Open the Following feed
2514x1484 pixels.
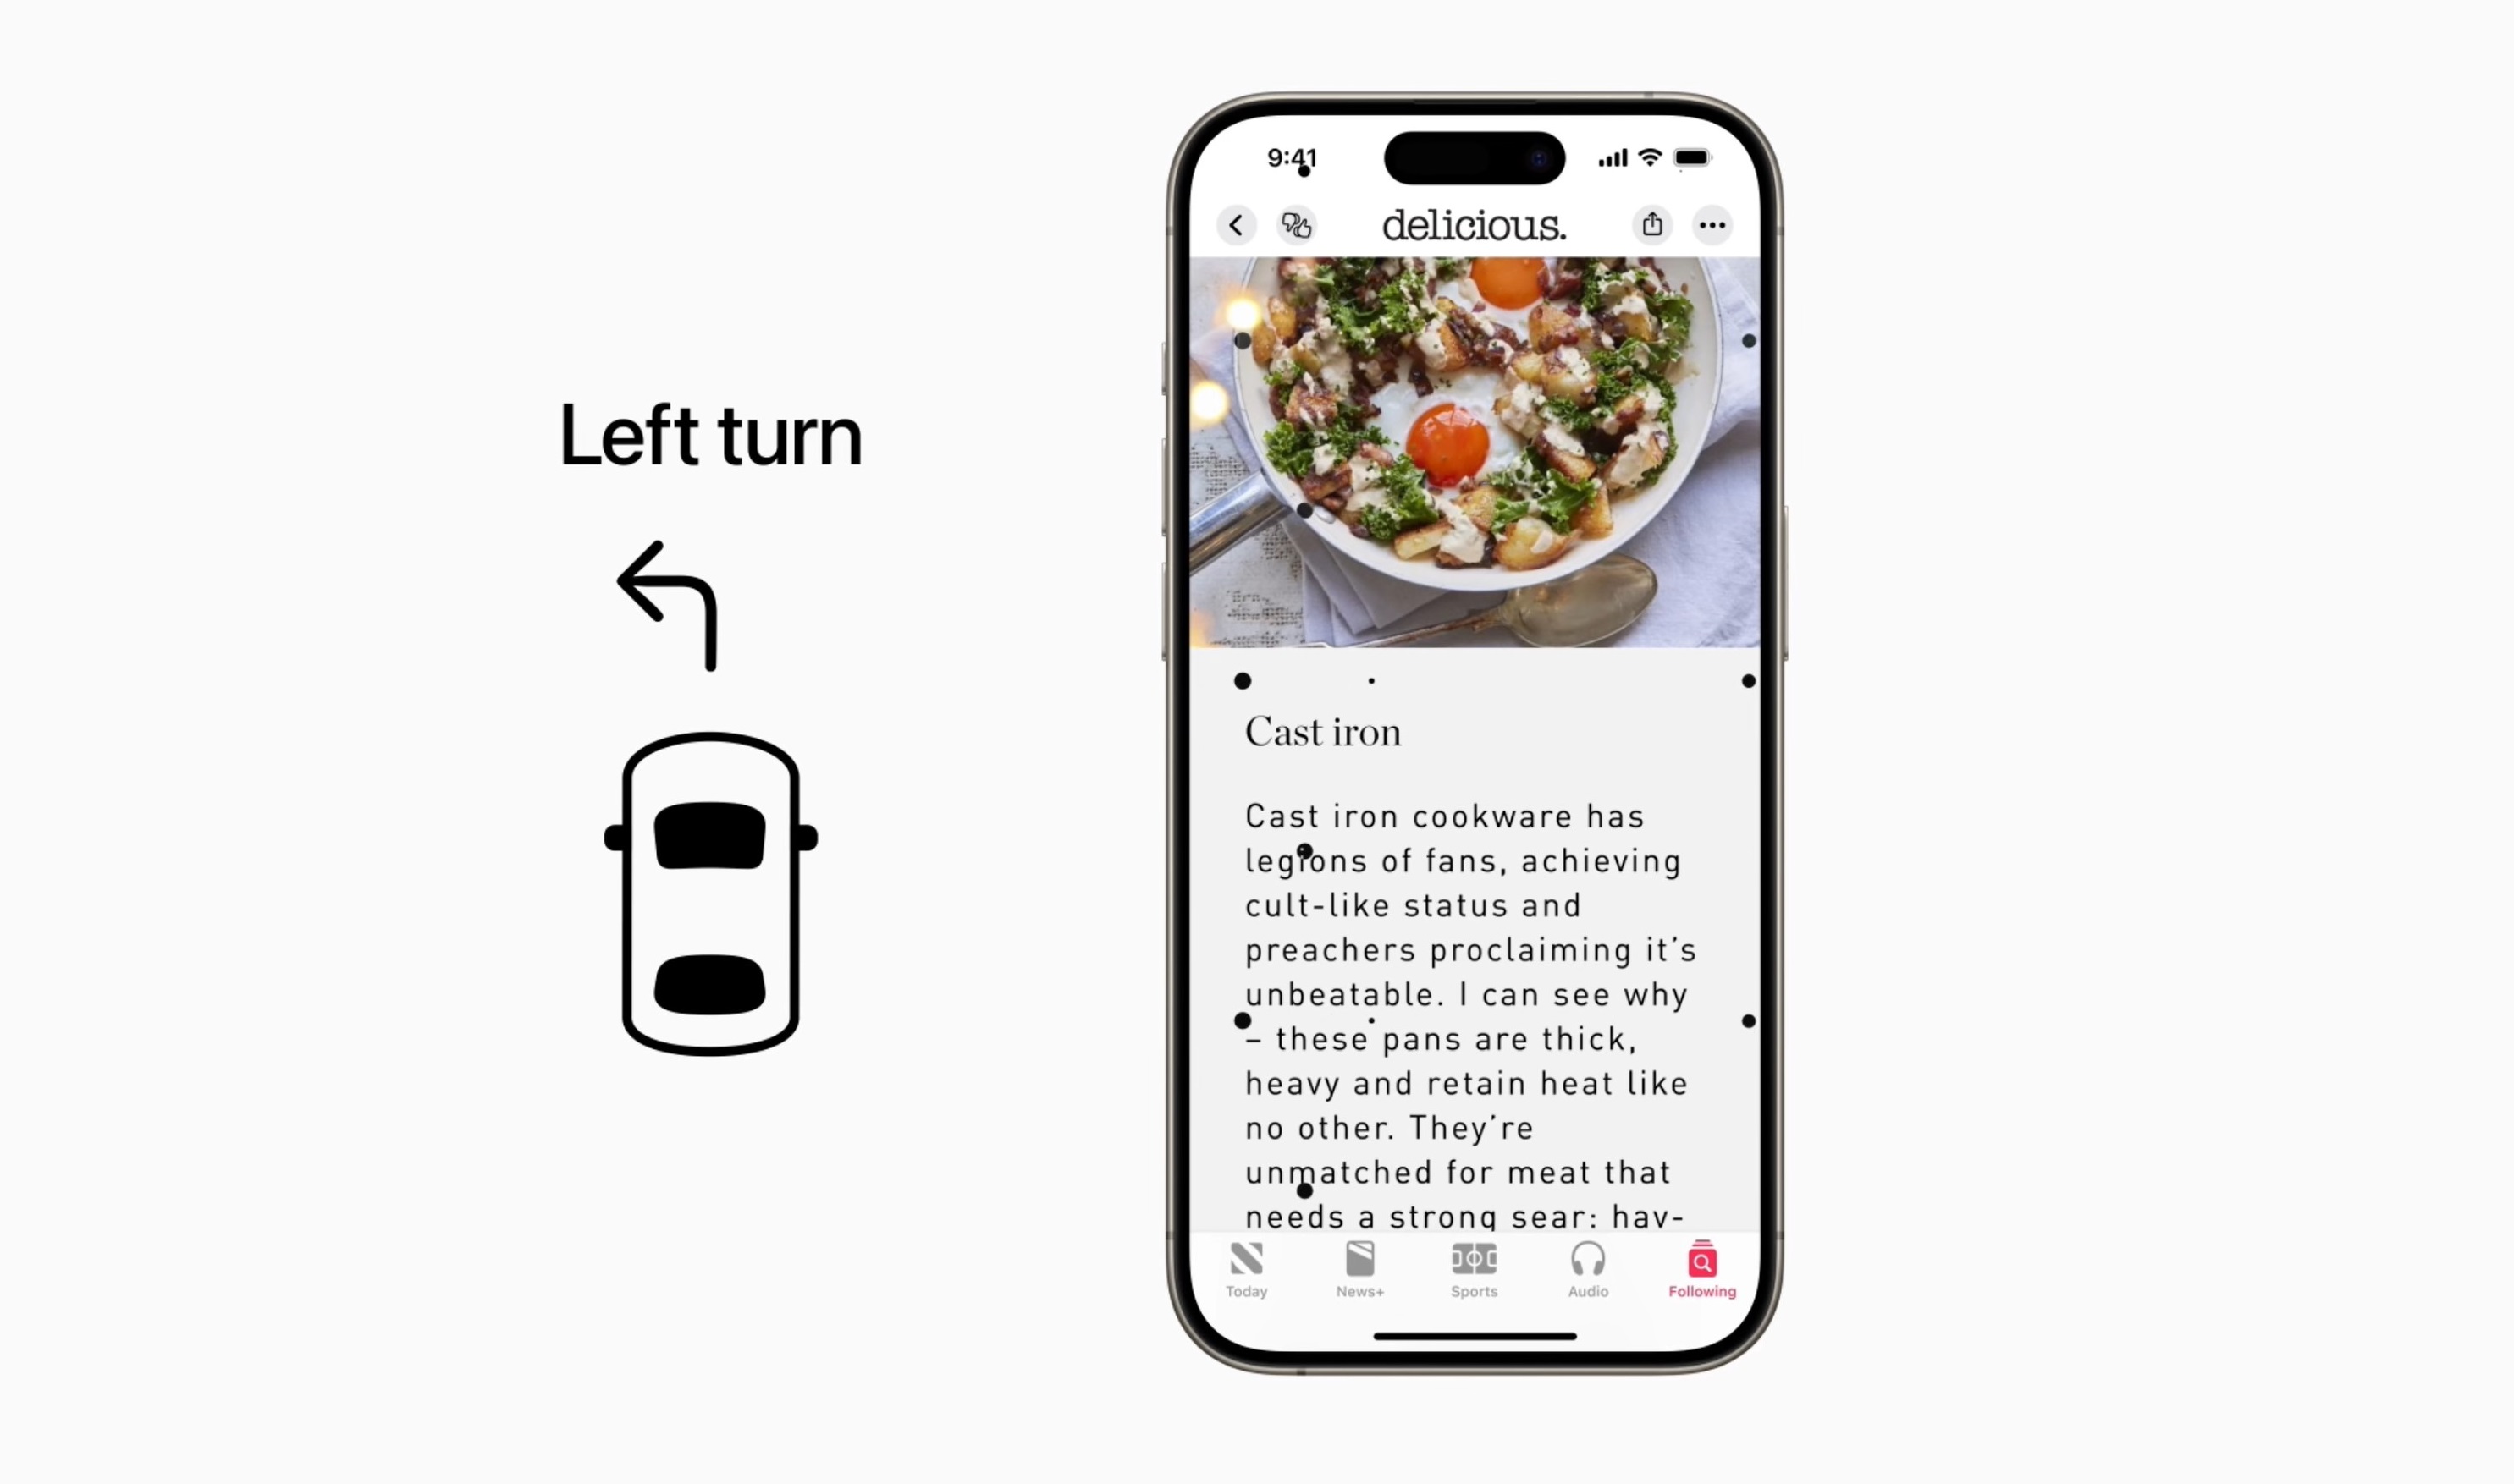pos(1698,1268)
